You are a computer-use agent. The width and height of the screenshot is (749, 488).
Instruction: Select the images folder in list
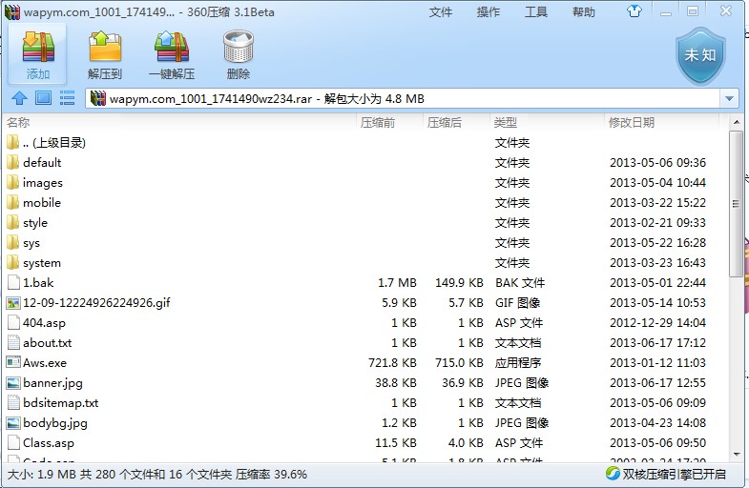[43, 183]
